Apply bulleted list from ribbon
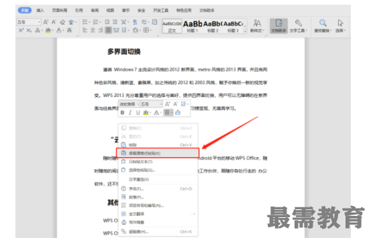This screenshot has width=369, height=244. (85, 22)
